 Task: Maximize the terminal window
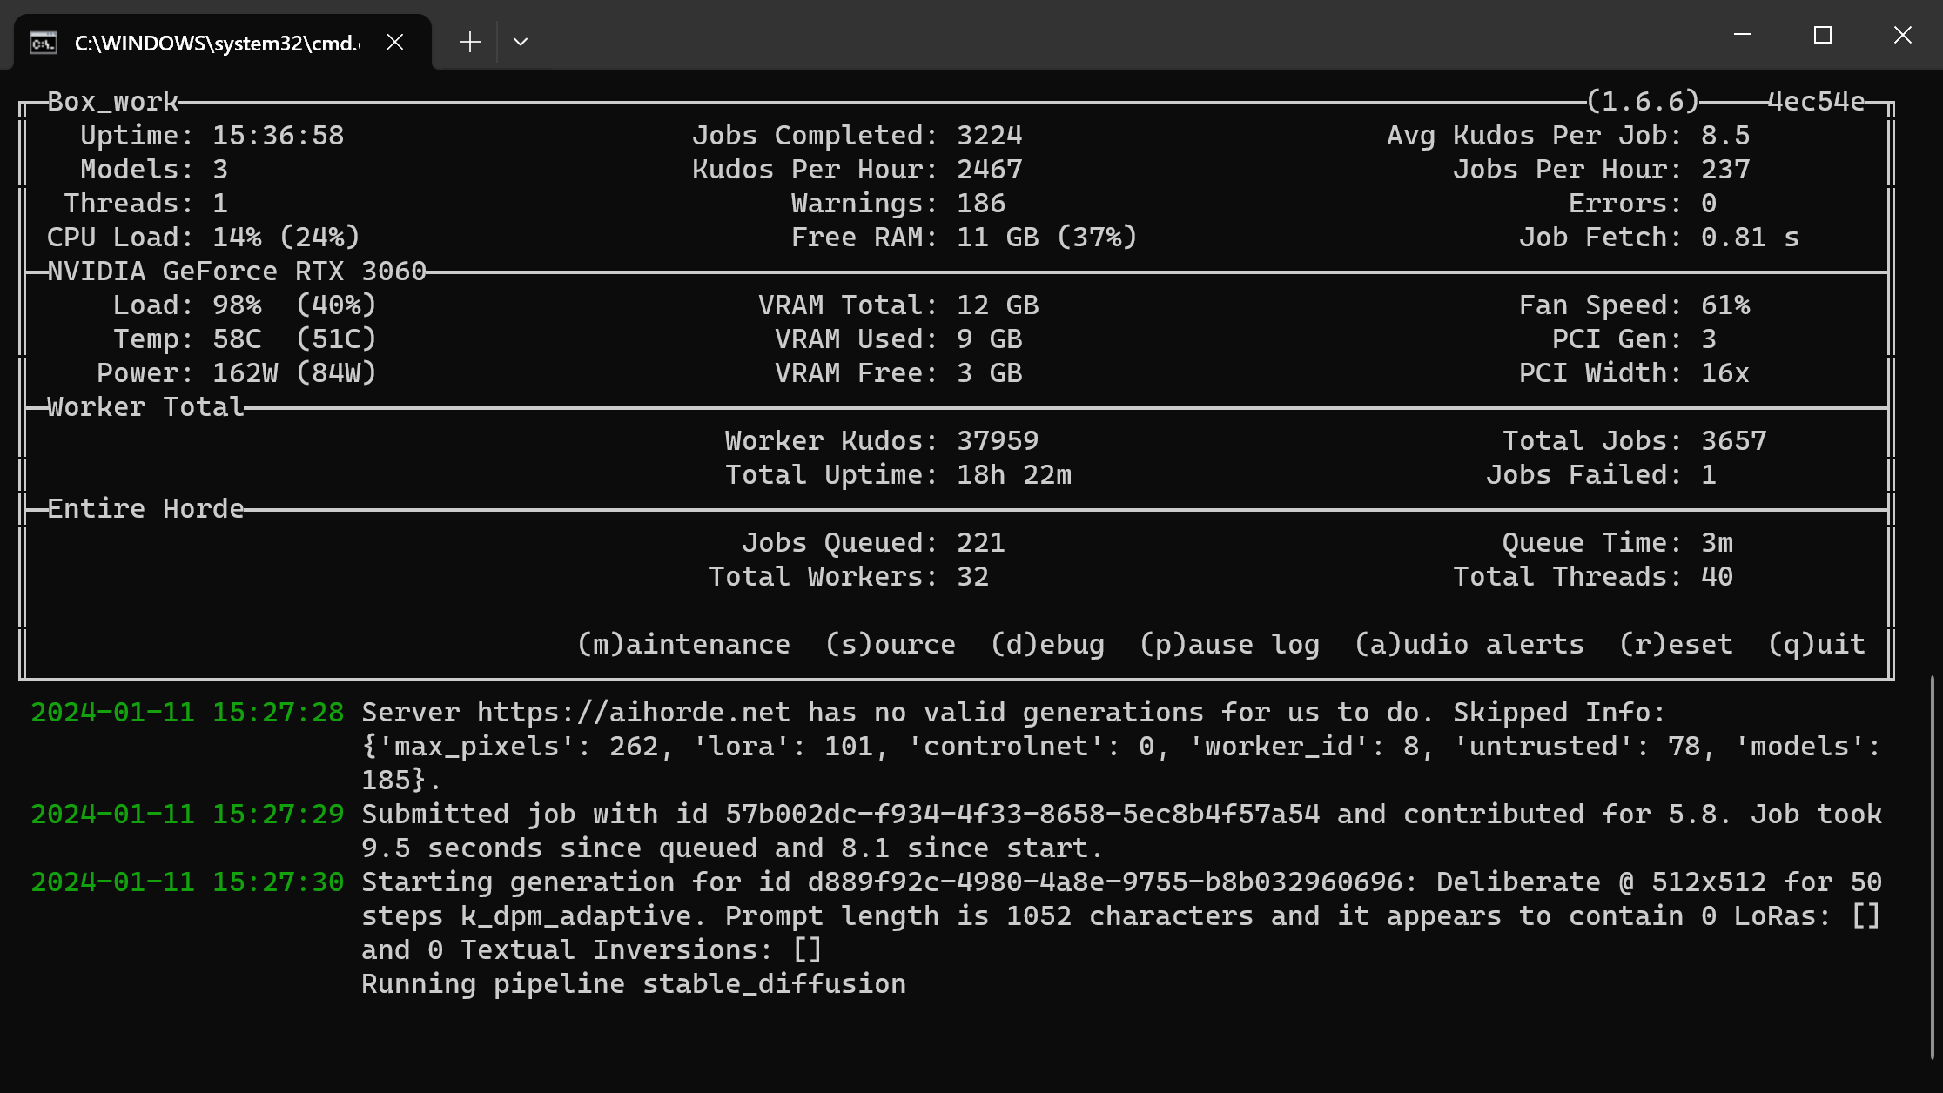(1823, 35)
